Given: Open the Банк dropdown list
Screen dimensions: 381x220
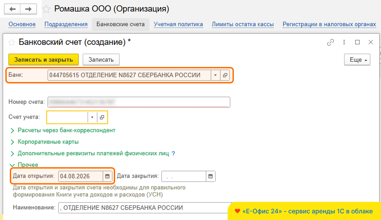Looking at the screenshot, I should (215, 75).
